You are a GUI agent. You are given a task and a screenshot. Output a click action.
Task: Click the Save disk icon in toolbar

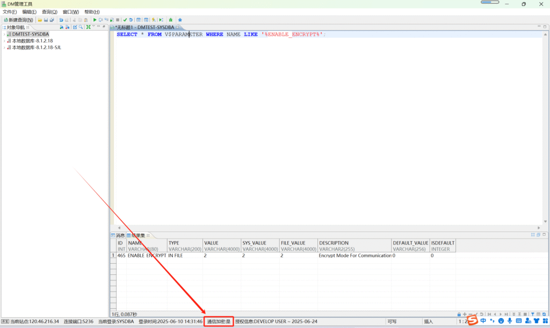46,20
